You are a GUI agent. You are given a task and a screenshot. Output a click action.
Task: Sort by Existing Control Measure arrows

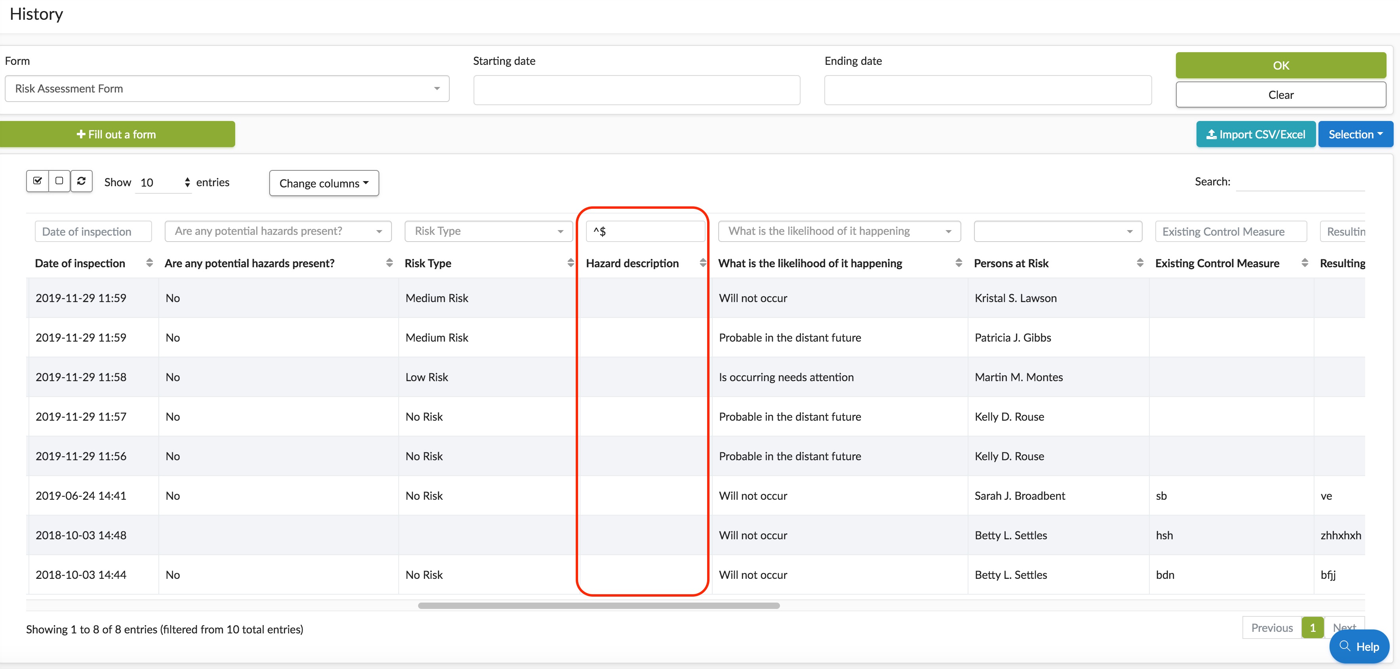pyautogui.click(x=1304, y=263)
